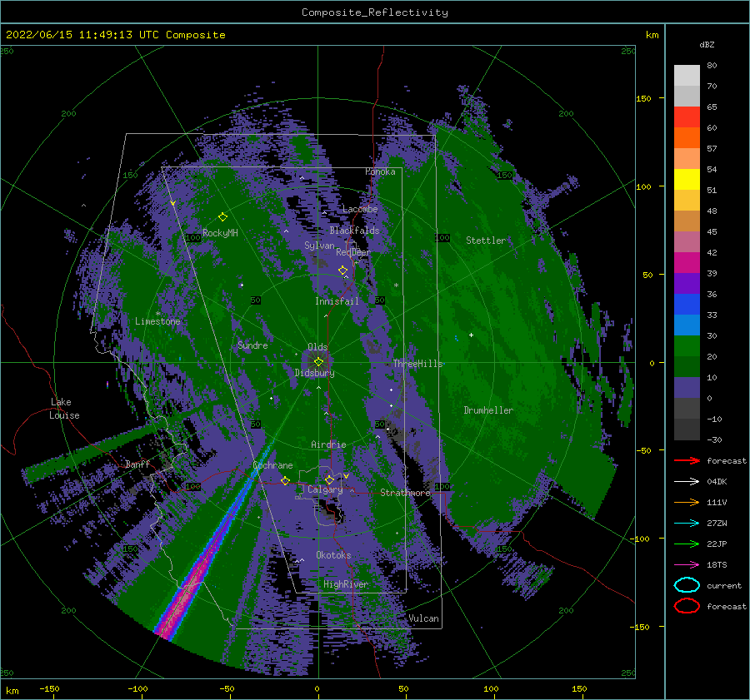Pick the orange 57-60 dBZ color swatch
This screenshot has width=750, height=700.
(687, 137)
